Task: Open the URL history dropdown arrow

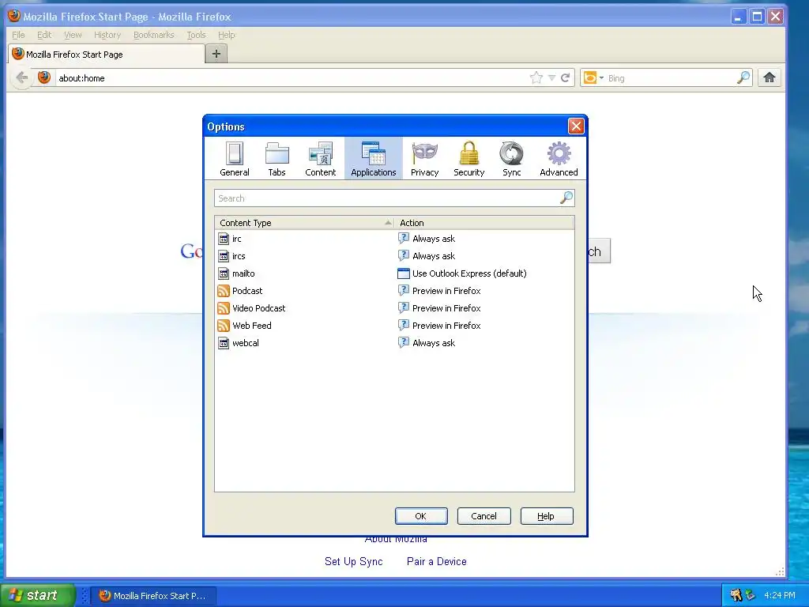Action: [x=551, y=78]
